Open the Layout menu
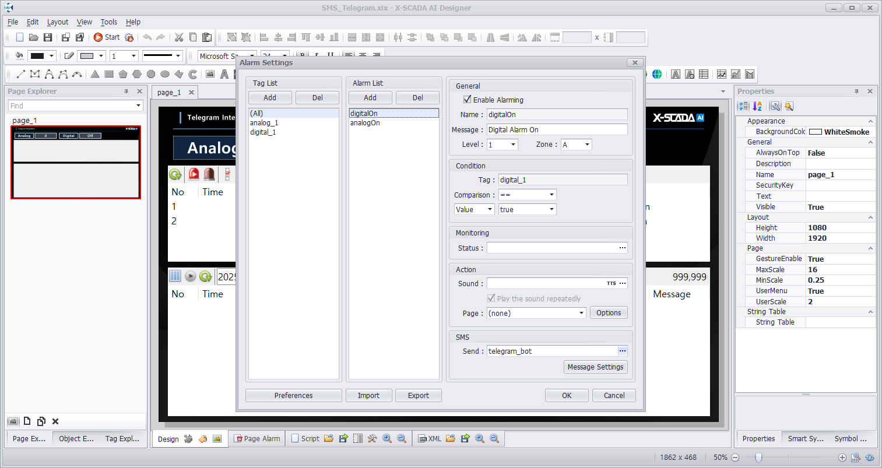This screenshot has width=882, height=468. point(58,22)
